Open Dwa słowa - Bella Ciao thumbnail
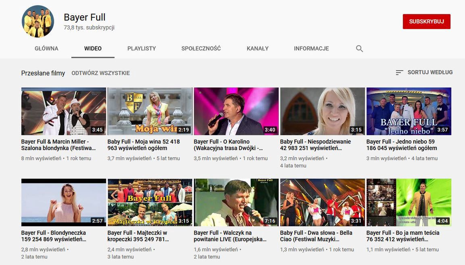Screen dimensions: 465x265 point(322,202)
